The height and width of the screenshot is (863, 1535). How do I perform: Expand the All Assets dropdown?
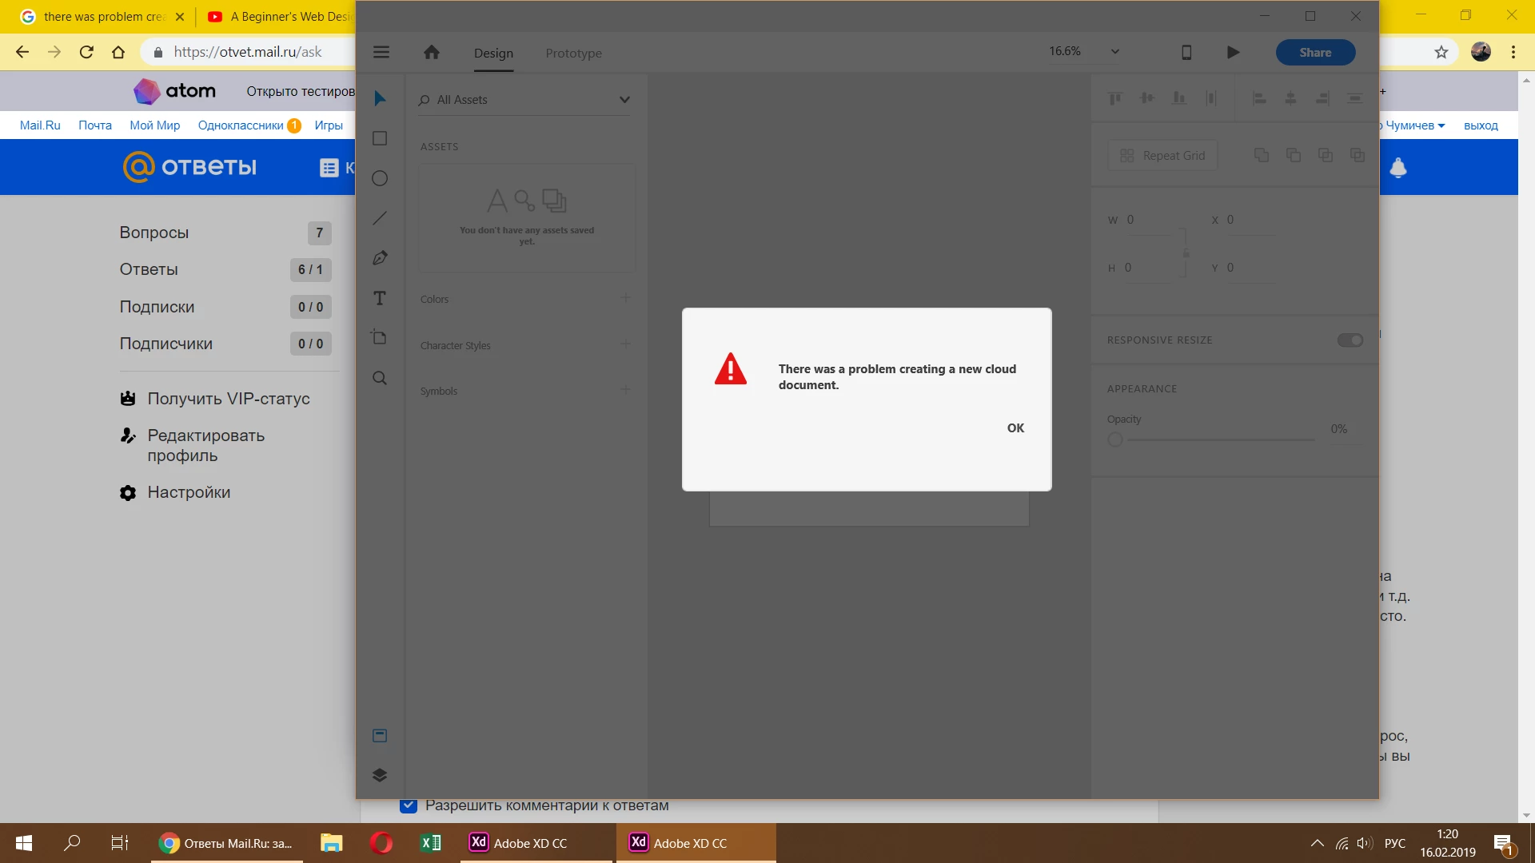(624, 100)
